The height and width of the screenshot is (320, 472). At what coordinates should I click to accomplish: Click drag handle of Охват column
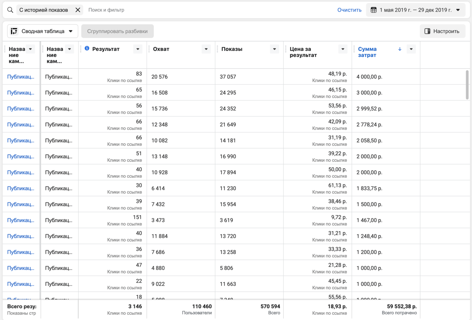pyautogui.click(x=149, y=49)
